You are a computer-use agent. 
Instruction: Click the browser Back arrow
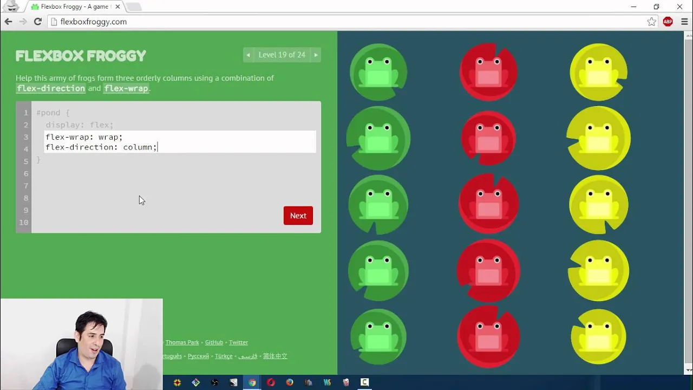8,22
